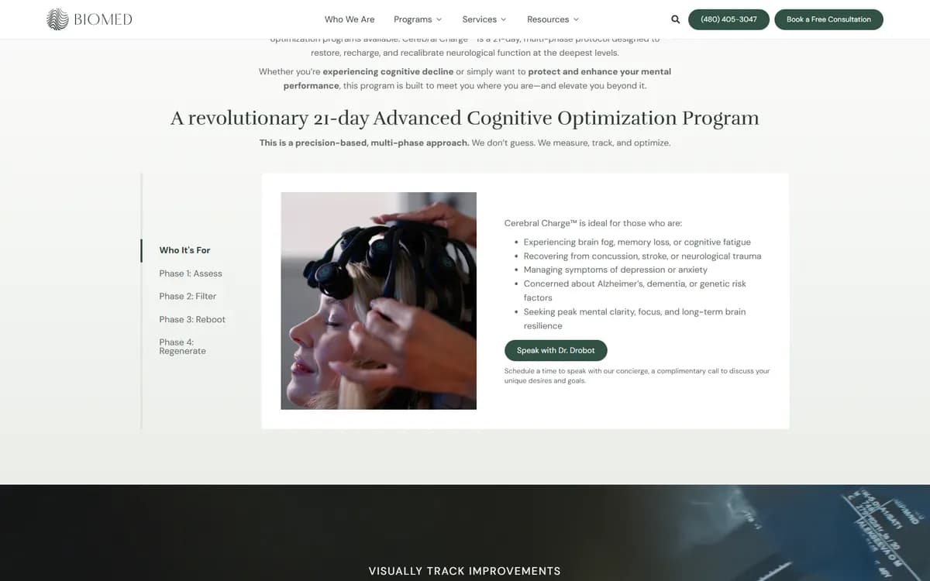Viewport: 930px width, 581px height.
Task: Open the site search magnifier icon
Action: (x=675, y=19)
